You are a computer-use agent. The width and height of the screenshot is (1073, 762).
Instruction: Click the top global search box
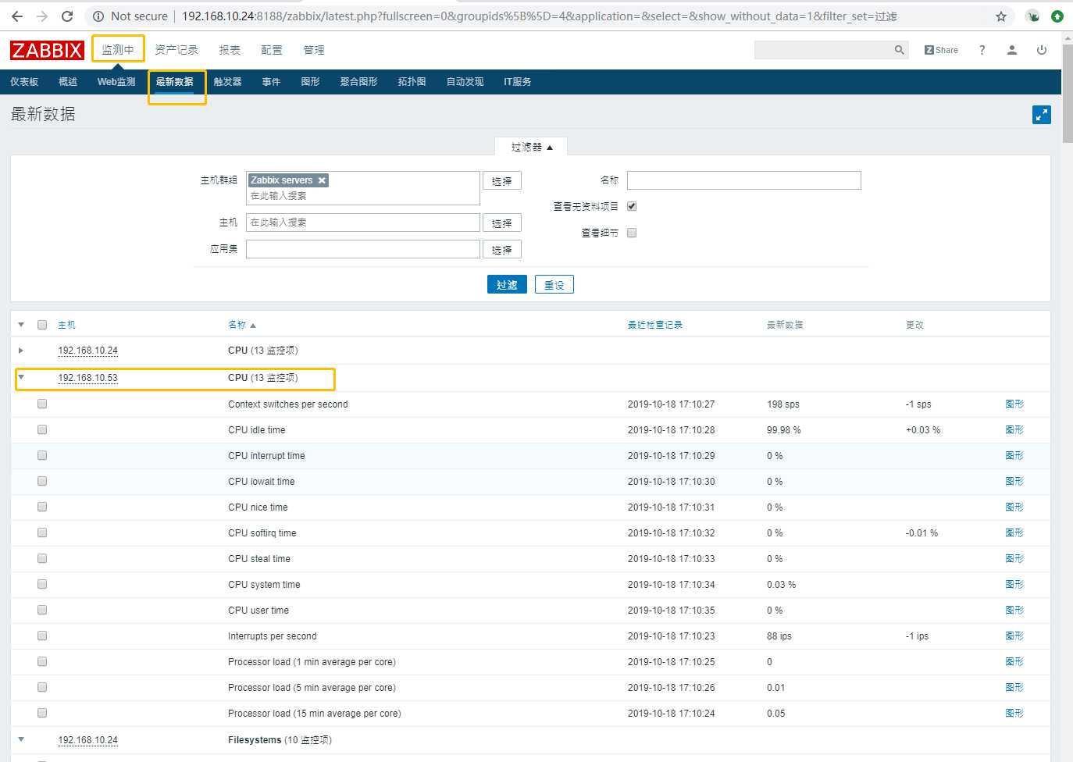point(823,50)
